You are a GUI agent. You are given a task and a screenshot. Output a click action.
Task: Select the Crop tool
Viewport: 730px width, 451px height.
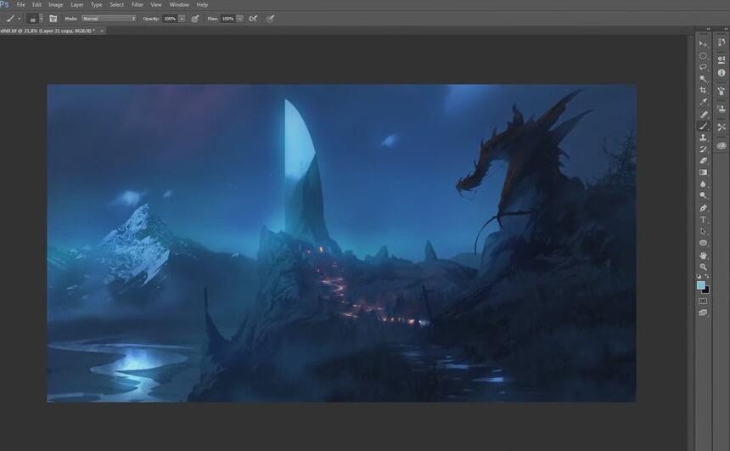[x=703, y=90]
